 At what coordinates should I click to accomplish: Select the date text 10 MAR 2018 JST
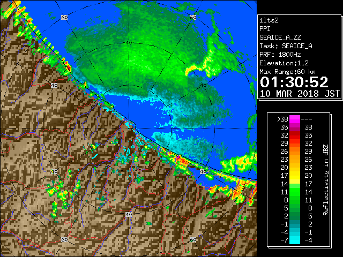pyautogui.click(x=300, y=94)
